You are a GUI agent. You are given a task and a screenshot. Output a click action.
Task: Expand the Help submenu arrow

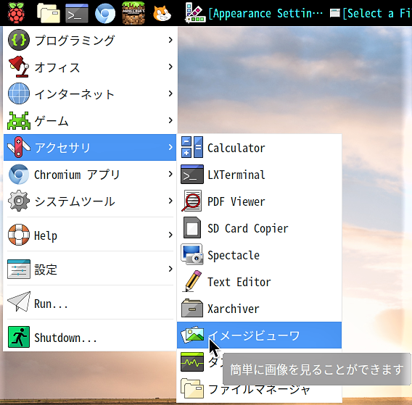tap(170, 235)
